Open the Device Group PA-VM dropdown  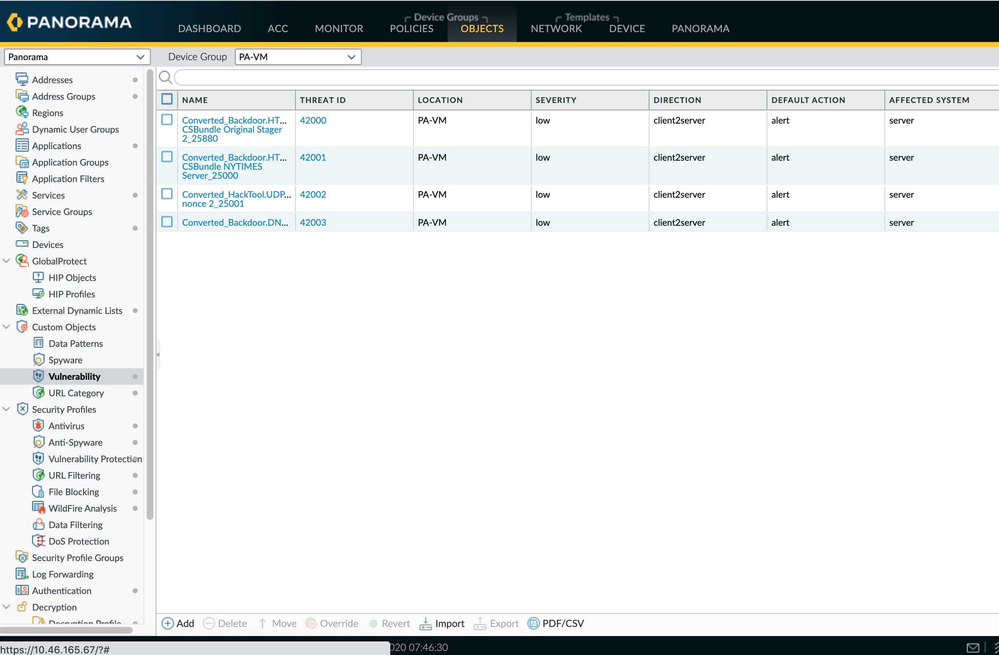click(298, 57)
